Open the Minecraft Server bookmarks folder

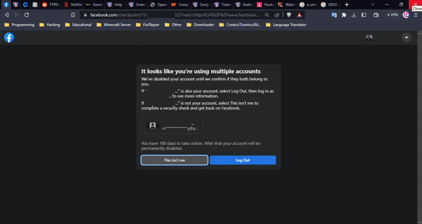click(x=114, y=25)
